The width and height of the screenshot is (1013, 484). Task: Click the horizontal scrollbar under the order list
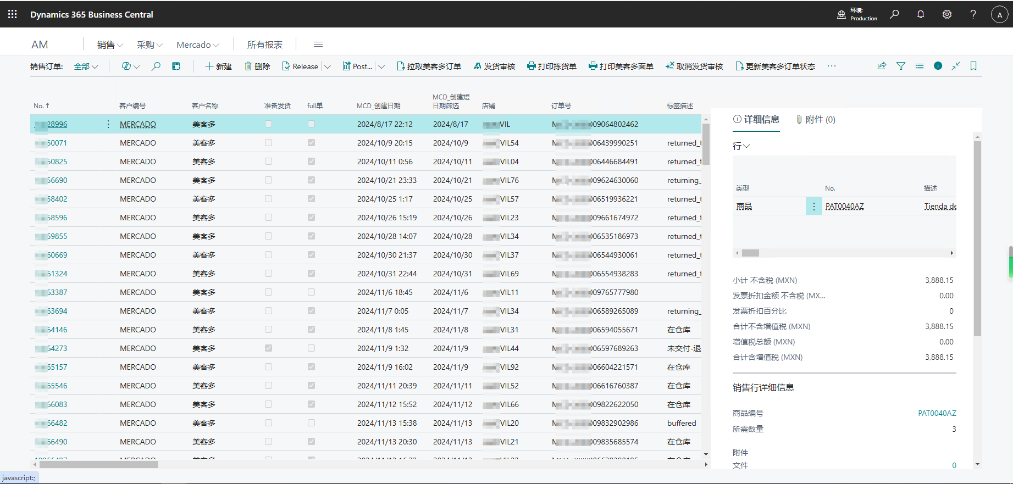[x=99, y=465]
